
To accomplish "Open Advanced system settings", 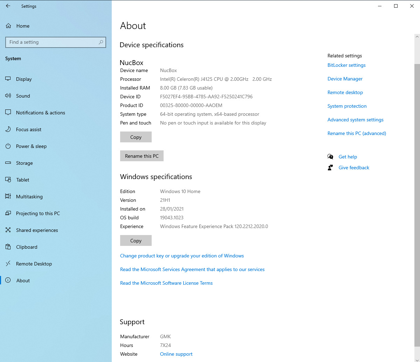I will (356, 120).
